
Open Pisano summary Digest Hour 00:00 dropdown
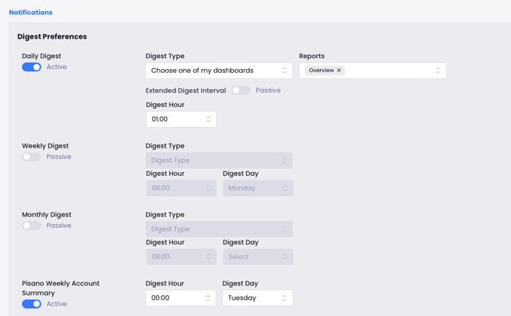pyautogui.click(x=180, y=298)
